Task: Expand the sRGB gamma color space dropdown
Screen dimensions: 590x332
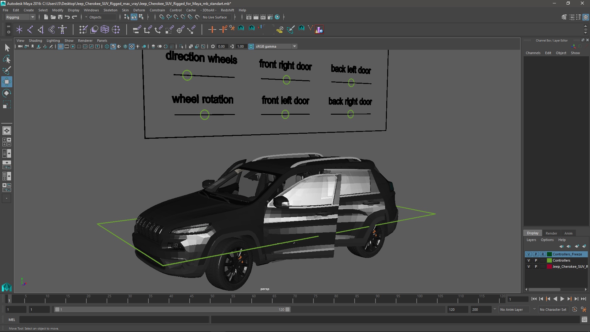Action: click(x=294, y=46)
